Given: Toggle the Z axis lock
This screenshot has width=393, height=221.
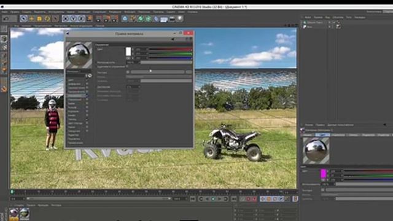Looking at the screenshot, I should pyautogui.click(x=82, y=18).
